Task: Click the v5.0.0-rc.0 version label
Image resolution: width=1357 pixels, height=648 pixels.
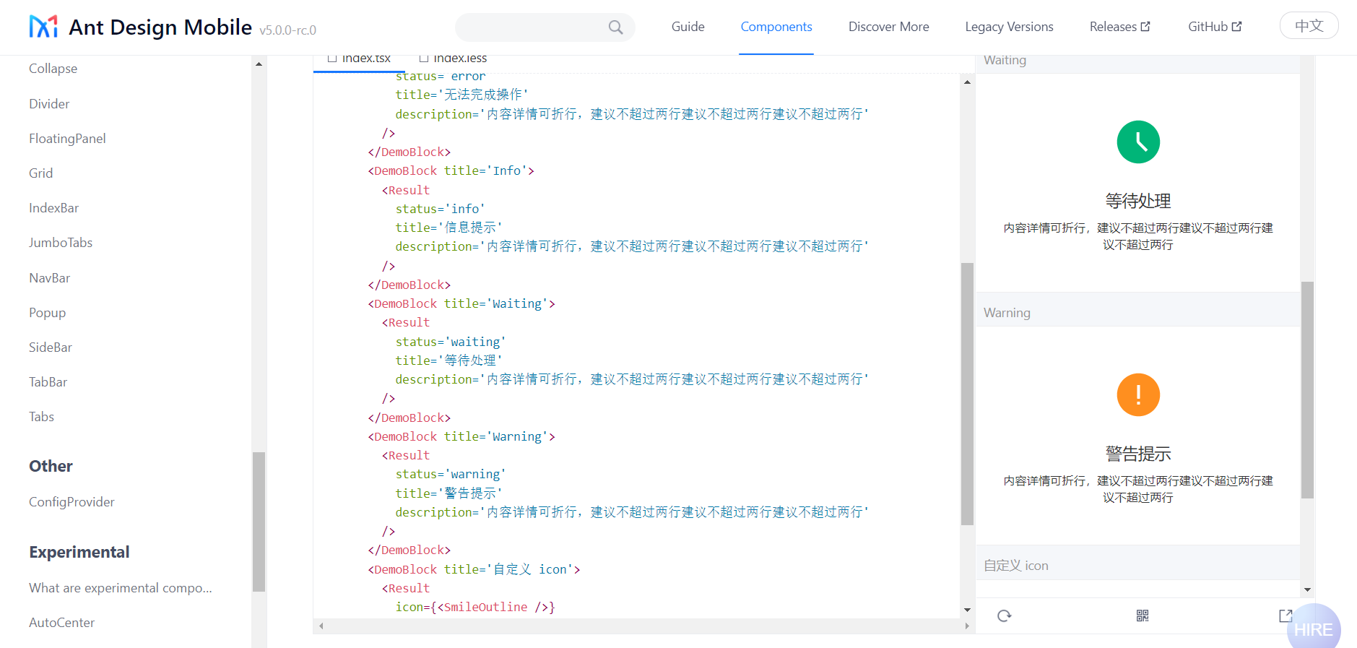Action: (287, 30)
